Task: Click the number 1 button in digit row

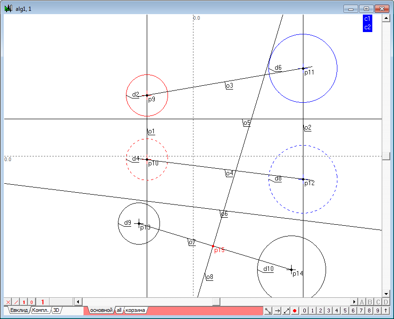Action: (x=312, y=311)
